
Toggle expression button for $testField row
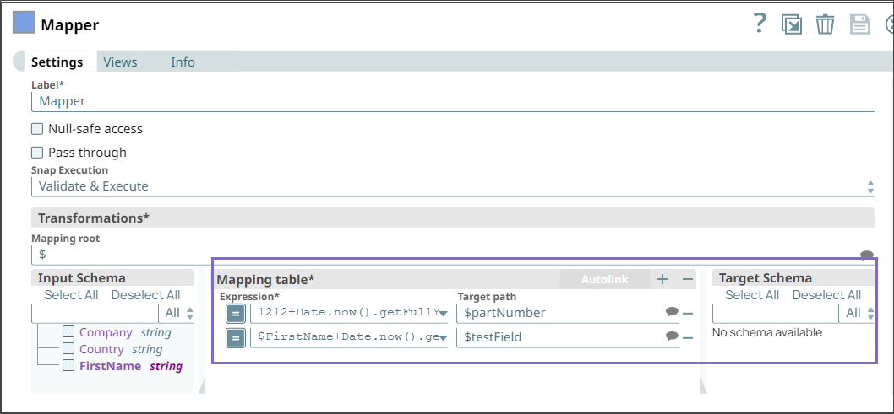coord(236,338)
